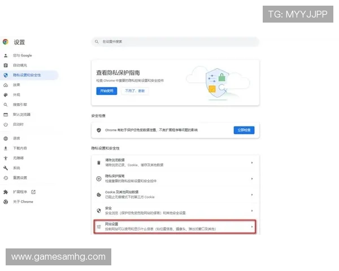Open 您与 Google person icon
The image size is (339, 271).
click(x=6, y=55)
